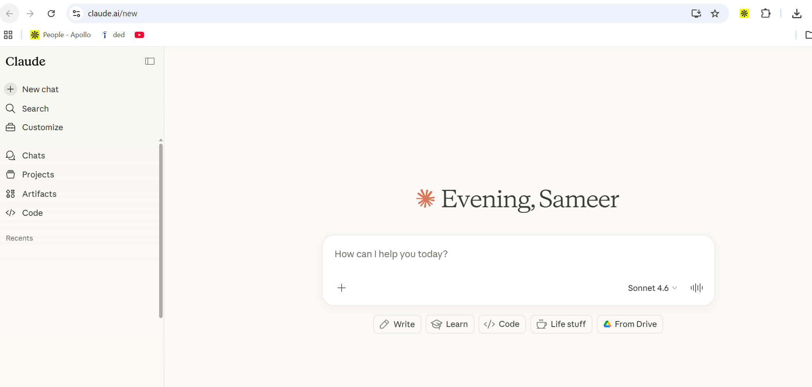The height and width of the screenshot is (387, 812).
Task: Click the Recents heading
Action: (x=19, y=238)
